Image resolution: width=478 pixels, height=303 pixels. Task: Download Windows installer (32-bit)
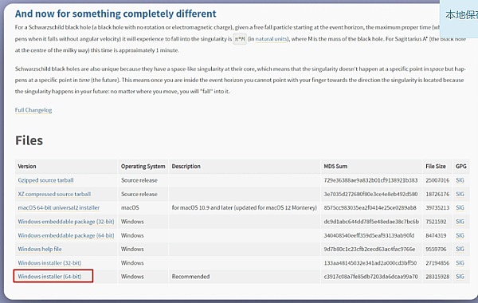coord(49,262)
